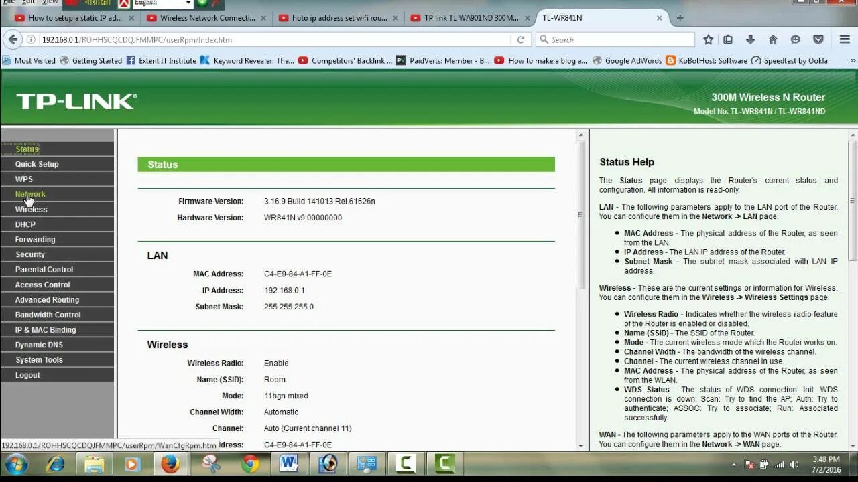Open Getting Started bookmark

coord(91,60)
